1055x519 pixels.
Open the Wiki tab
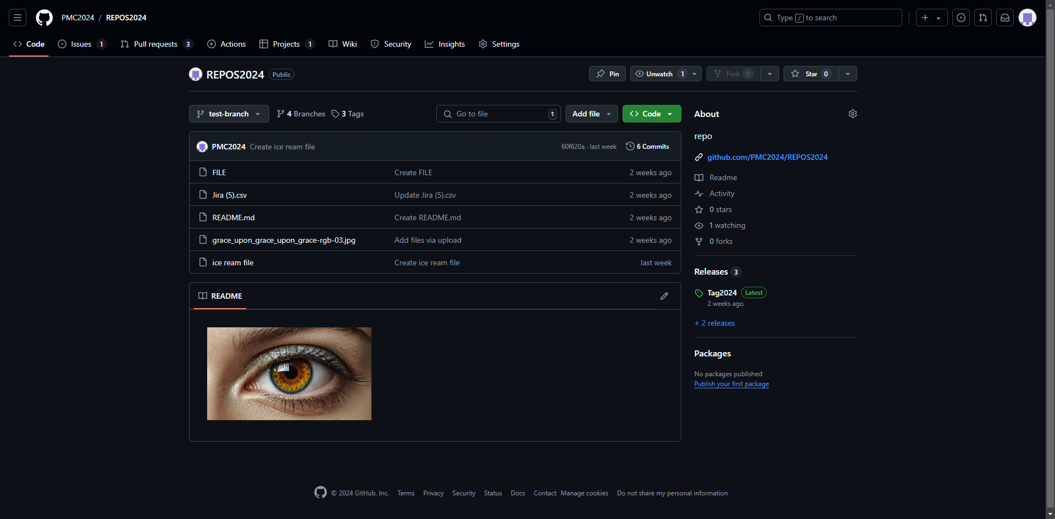pyautogui.click(x=342, y=44)
